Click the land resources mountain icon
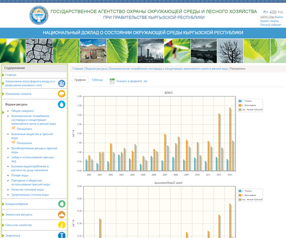This screenshot has width=286, height=238. pyautogui.click(x=62, y=214)
